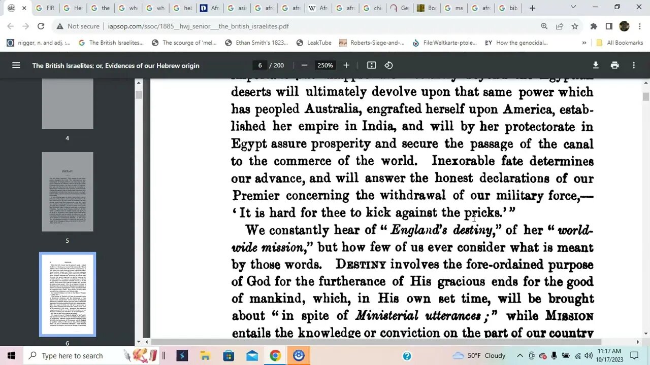The image size is (650, 365).
Task: Expand hidden bookmarks chevron
Action: [x=584, y=43]
